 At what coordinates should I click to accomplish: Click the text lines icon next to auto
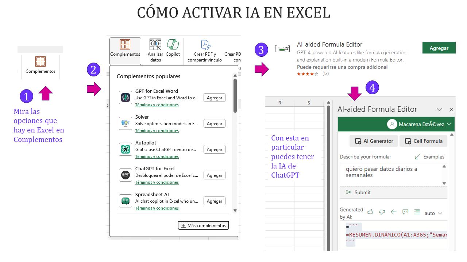pos(417,212)
